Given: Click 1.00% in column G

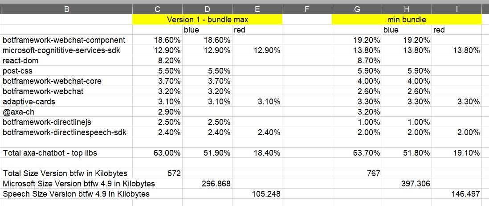Looking at the screenshot, I should [x=368, y=122].
